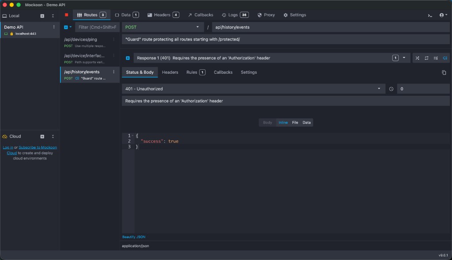This screenshot has width=452, height=260.
Task: Click the application/json content type text
Action: click(136, 246)
